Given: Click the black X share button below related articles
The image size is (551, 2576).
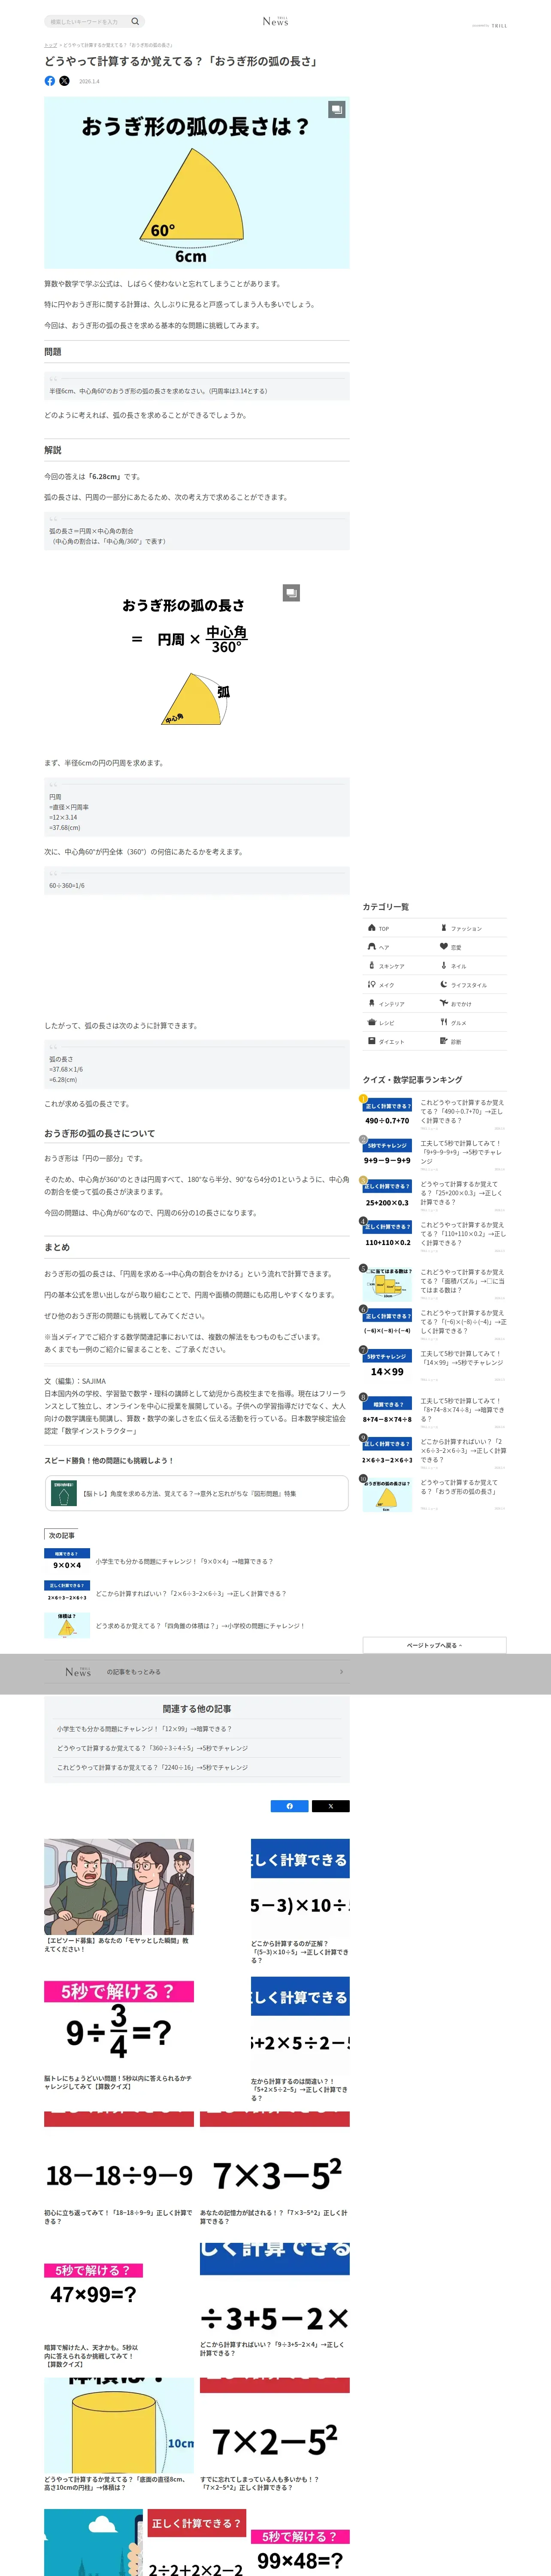Looking at the screenshot, I should 331,1806.
